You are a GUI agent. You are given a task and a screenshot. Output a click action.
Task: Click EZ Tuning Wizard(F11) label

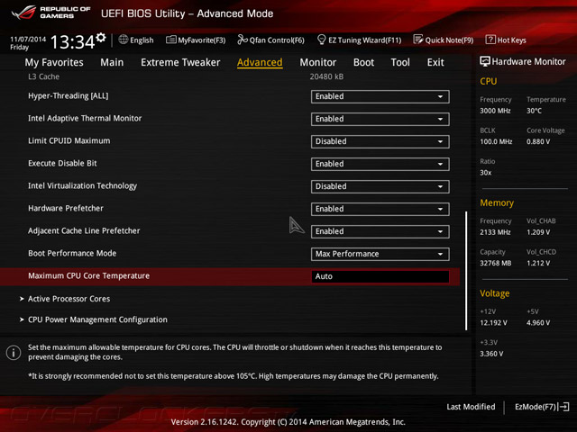click(364, 40)
